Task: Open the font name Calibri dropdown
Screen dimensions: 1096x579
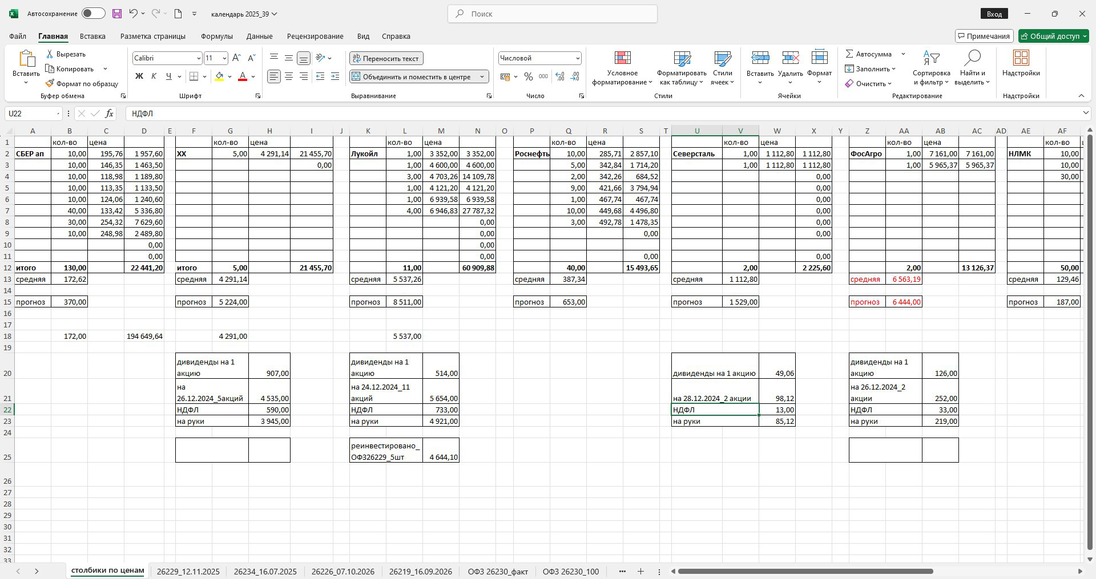Action: coord(199,58)
